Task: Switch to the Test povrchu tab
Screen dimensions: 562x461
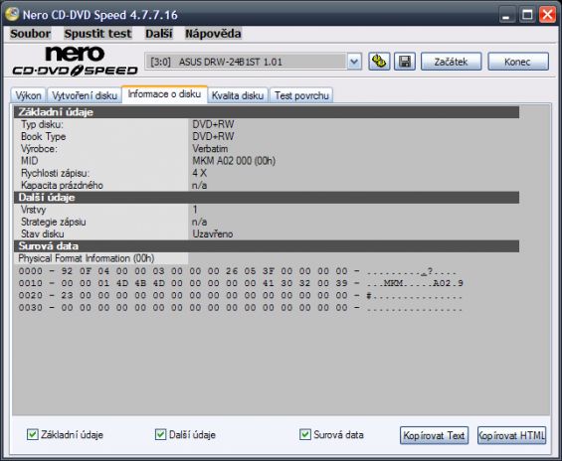Action: [301, 95]
